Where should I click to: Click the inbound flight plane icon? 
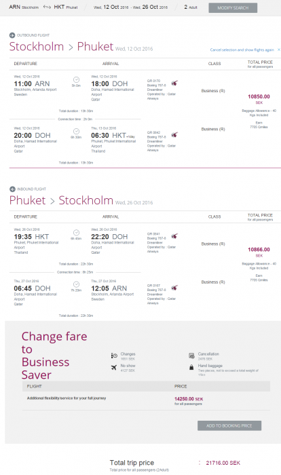coord(12,189)
